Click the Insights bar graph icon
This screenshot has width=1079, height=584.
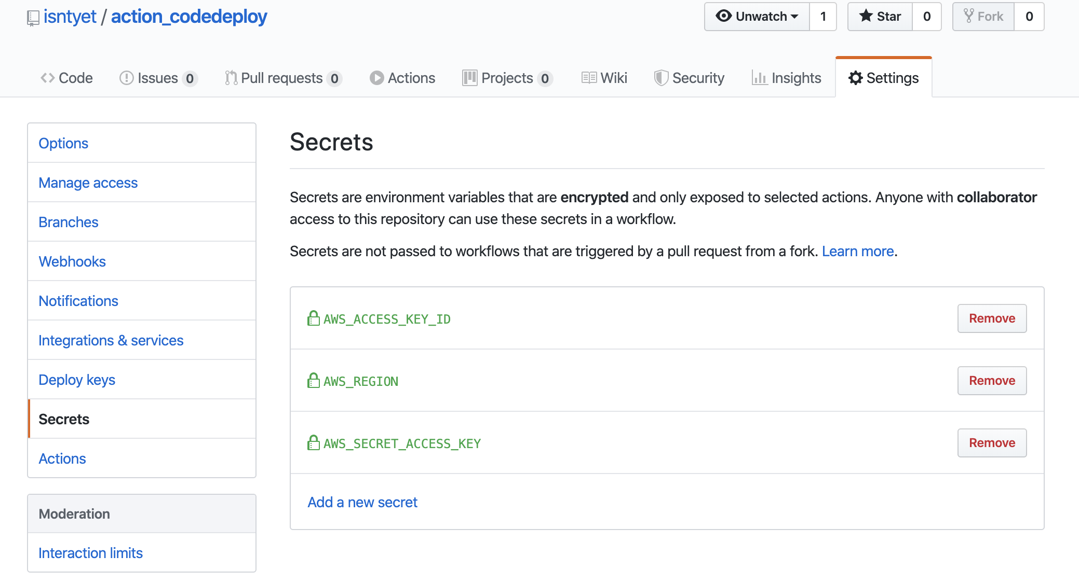760,78
